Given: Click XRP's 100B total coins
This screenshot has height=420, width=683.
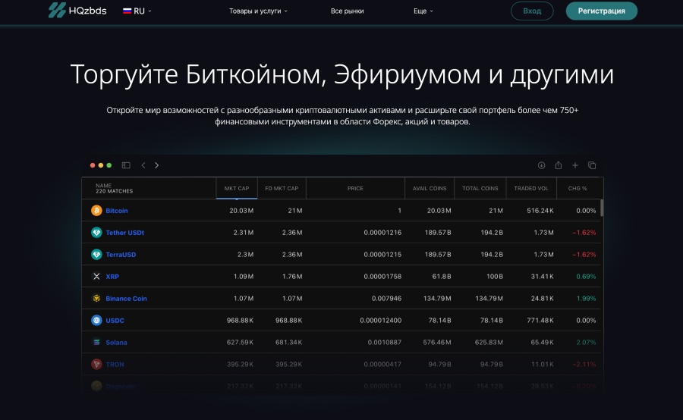Looking at the screenshot, I should tap(494, 277).
